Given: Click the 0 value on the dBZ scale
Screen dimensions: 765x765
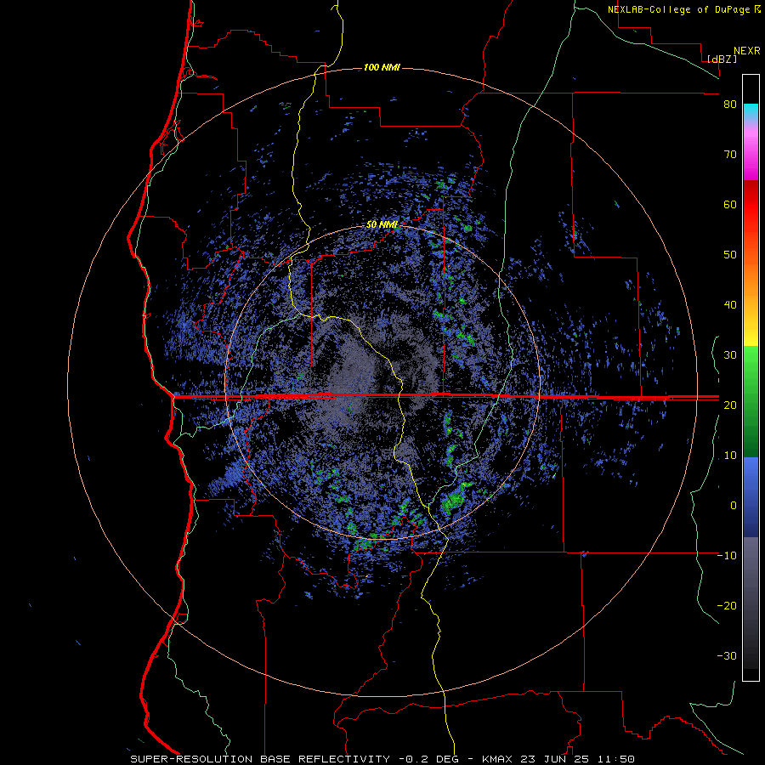Looking at the screenshot, I should point(734,506).
